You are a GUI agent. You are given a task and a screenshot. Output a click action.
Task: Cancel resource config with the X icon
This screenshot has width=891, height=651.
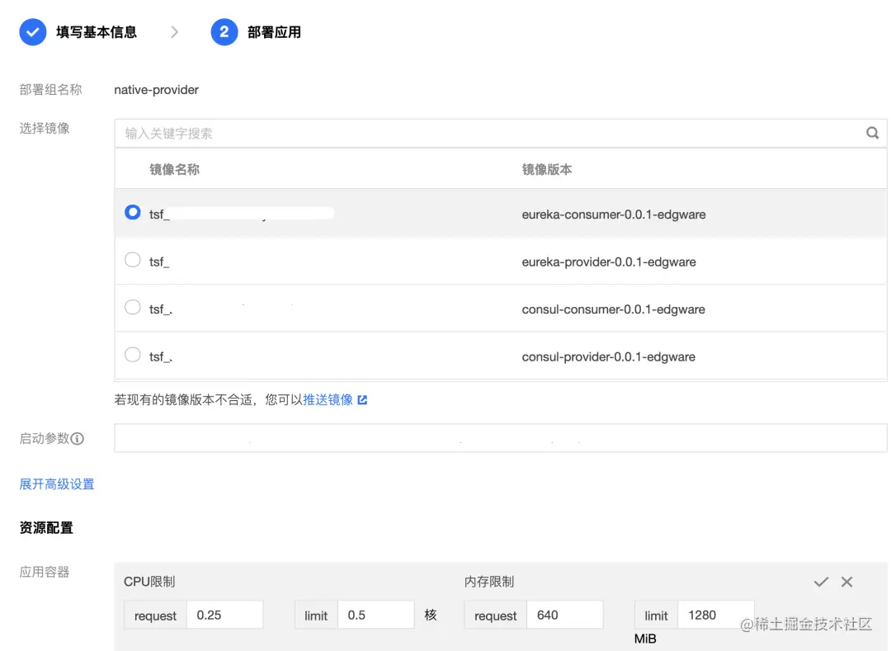click(x=846, y=582)
